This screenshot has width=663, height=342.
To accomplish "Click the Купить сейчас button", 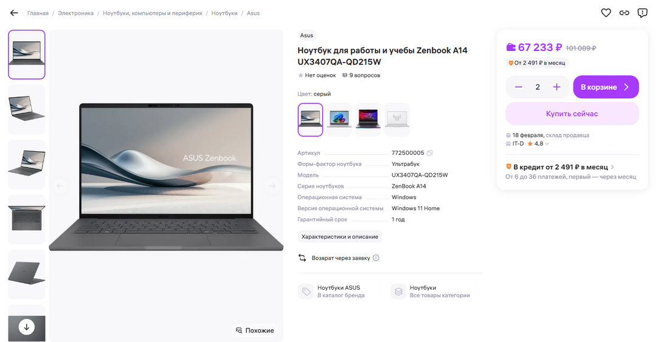I will tap(572, 114).
